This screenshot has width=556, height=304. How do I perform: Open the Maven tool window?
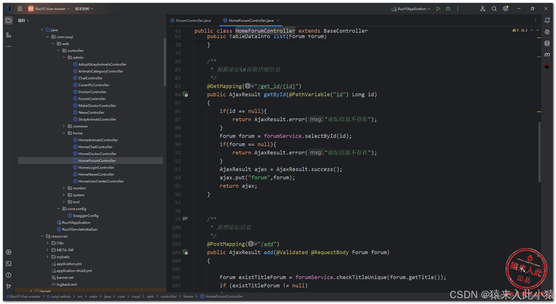pos(547,54)
